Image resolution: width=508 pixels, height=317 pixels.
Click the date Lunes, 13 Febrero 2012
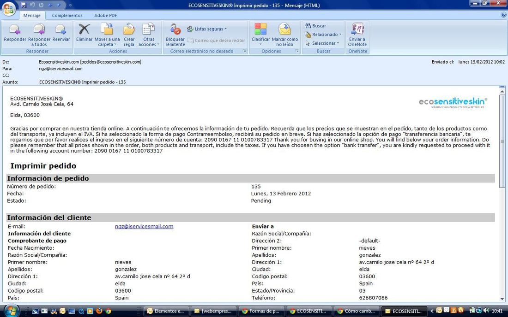(281, 194)
